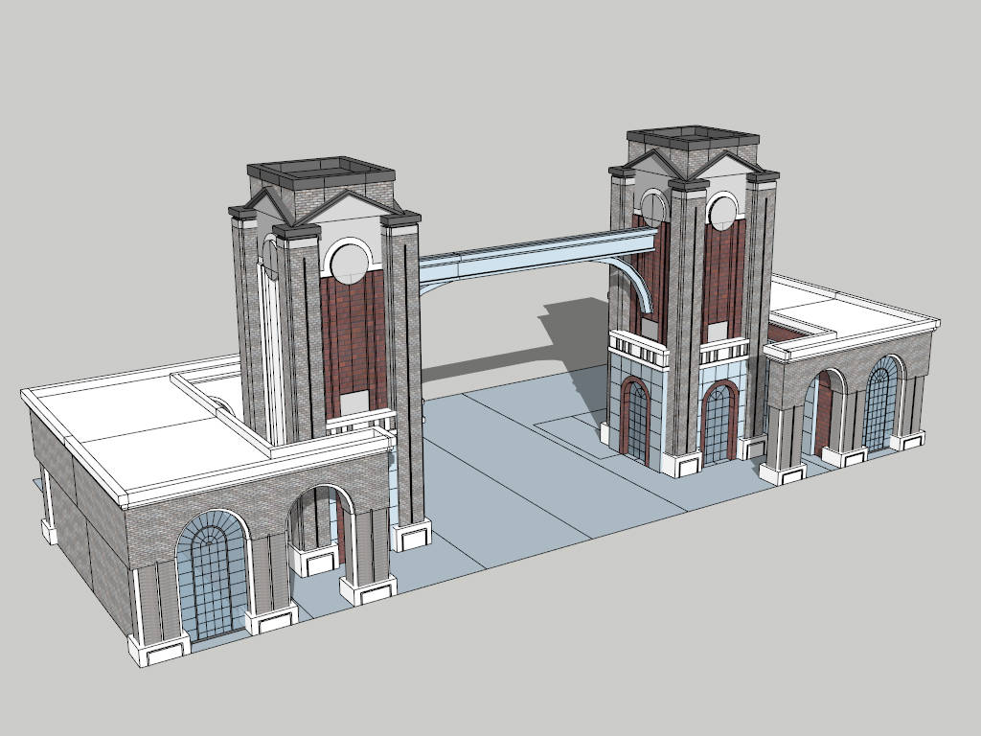Click the circular window on the left tower
Screen dimensions: 981x736
pos(347,261)
